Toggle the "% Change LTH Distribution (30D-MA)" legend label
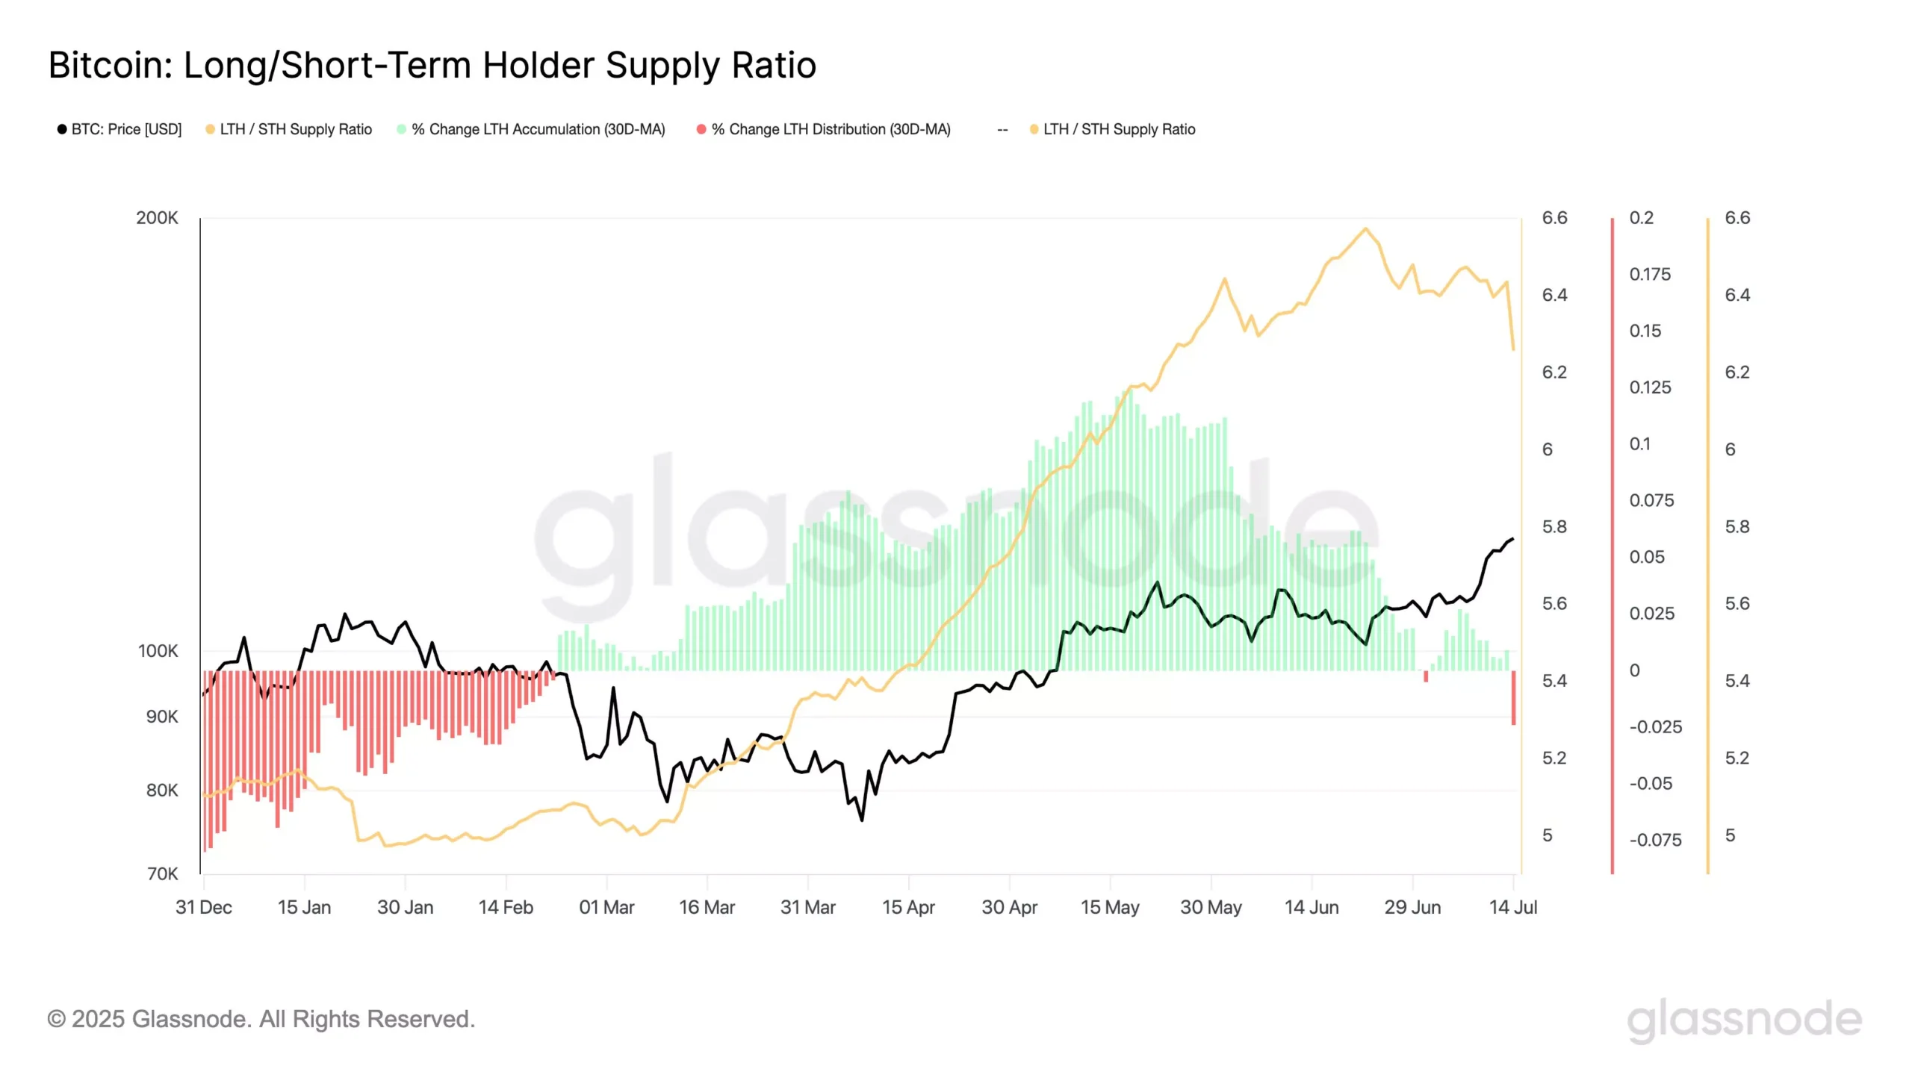This screenshot has width=1912, height=1075. (831, 129)
